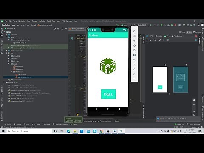The image size is (204, 153).
Task: Open the Navigate menu
Action: click(22, 21)
